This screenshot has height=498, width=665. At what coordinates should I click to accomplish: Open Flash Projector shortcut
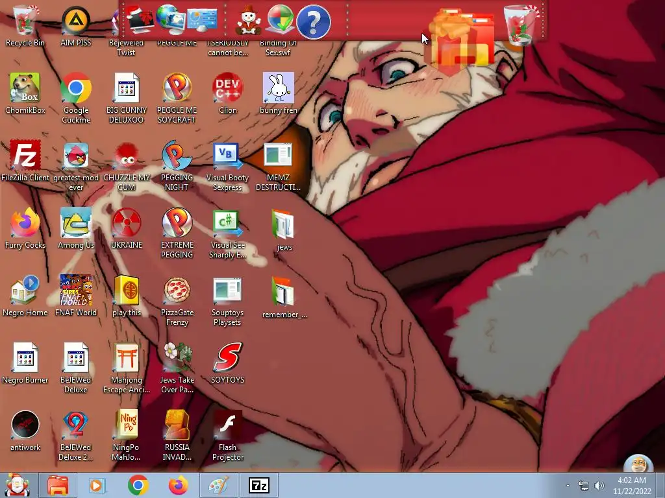(x=228, y=435)
